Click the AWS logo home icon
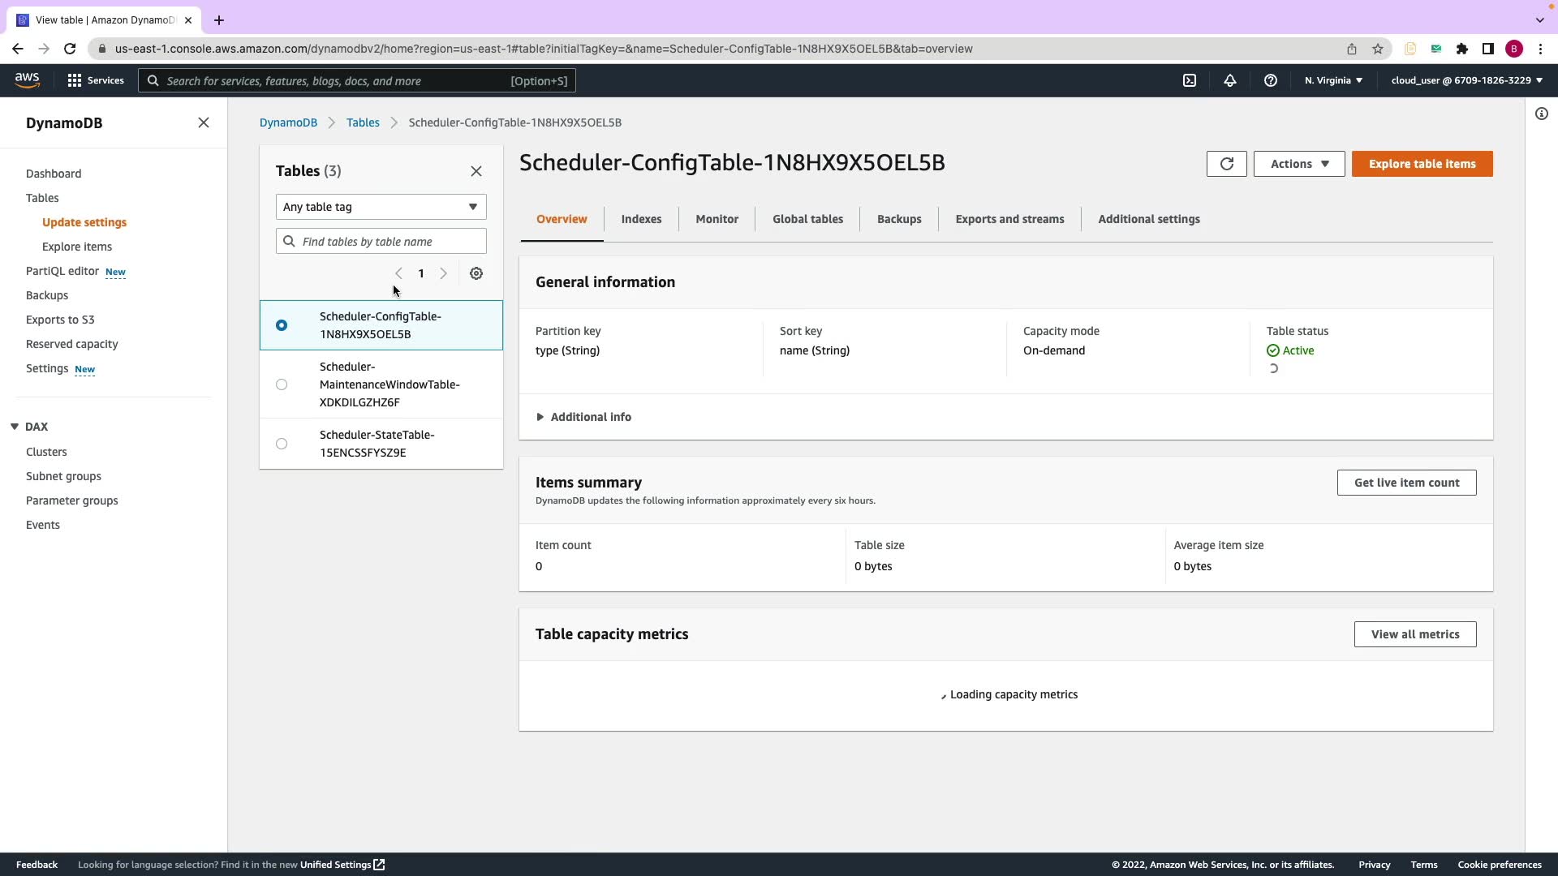 point(27,79)
